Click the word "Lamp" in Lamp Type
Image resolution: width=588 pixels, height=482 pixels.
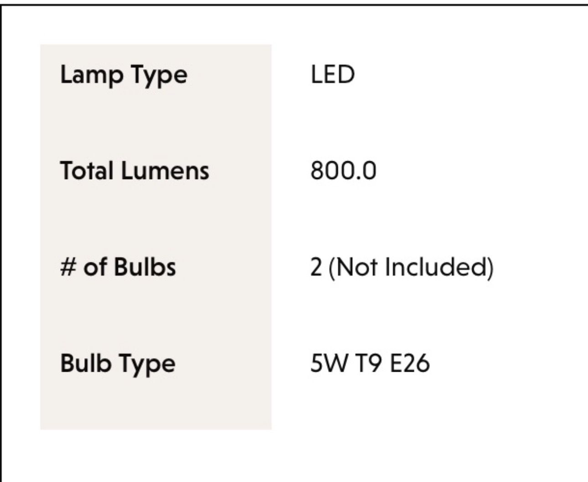tap(91, 75)
